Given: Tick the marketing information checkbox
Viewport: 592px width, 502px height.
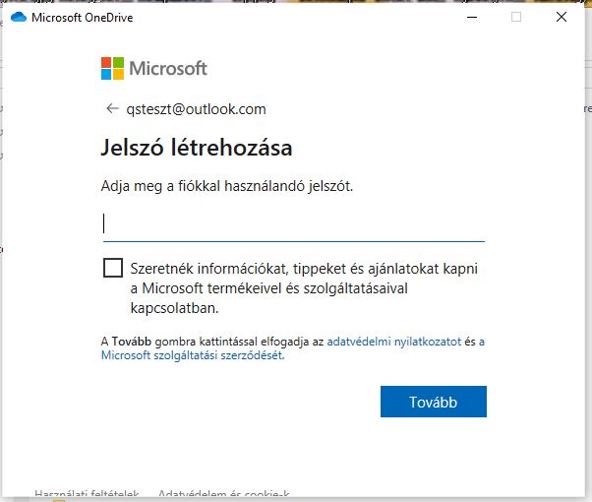Looking at the screenshot, I should [x=113, y=269].
